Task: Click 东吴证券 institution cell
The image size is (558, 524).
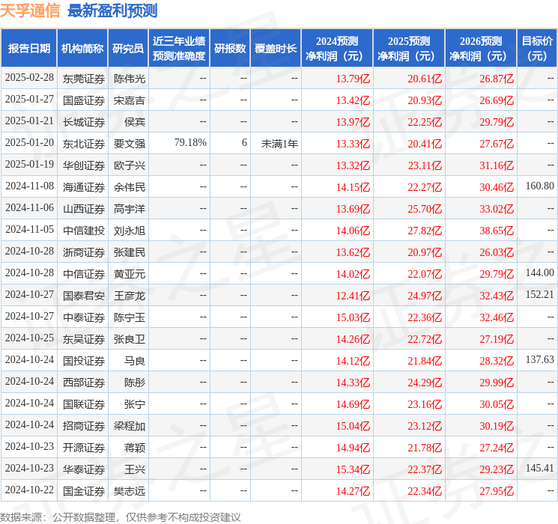Action: pyautogui.click(x=84, y=339)
